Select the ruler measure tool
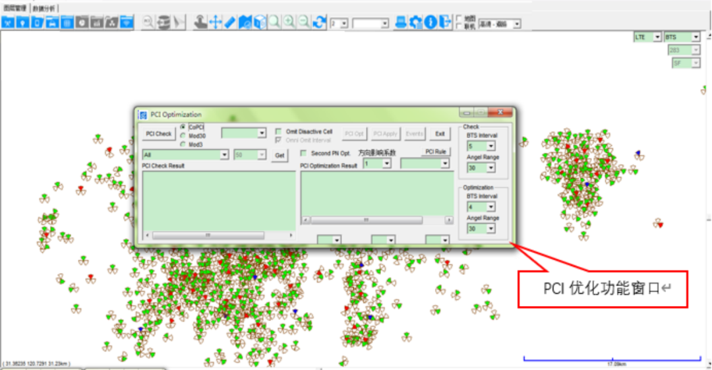 click(230, 22)
